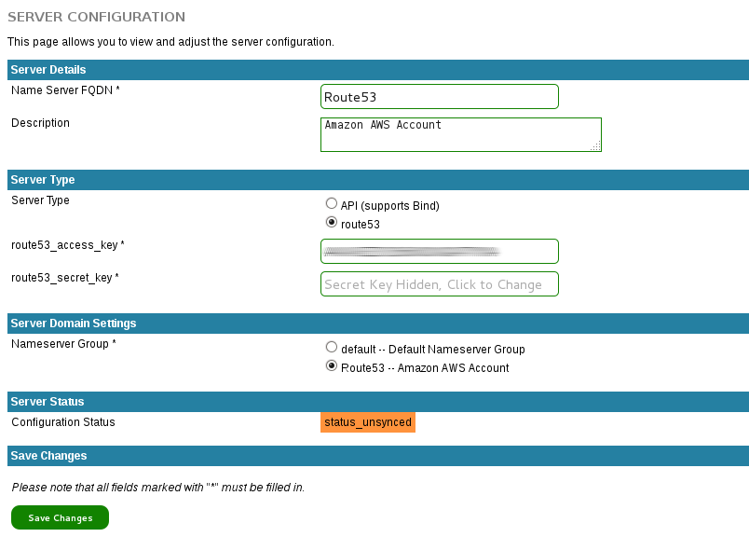Click the Save Changes green button
Image resolution: width=749 pixels, height=537 pixels.
pyautogui.click(x=61, y=517)
